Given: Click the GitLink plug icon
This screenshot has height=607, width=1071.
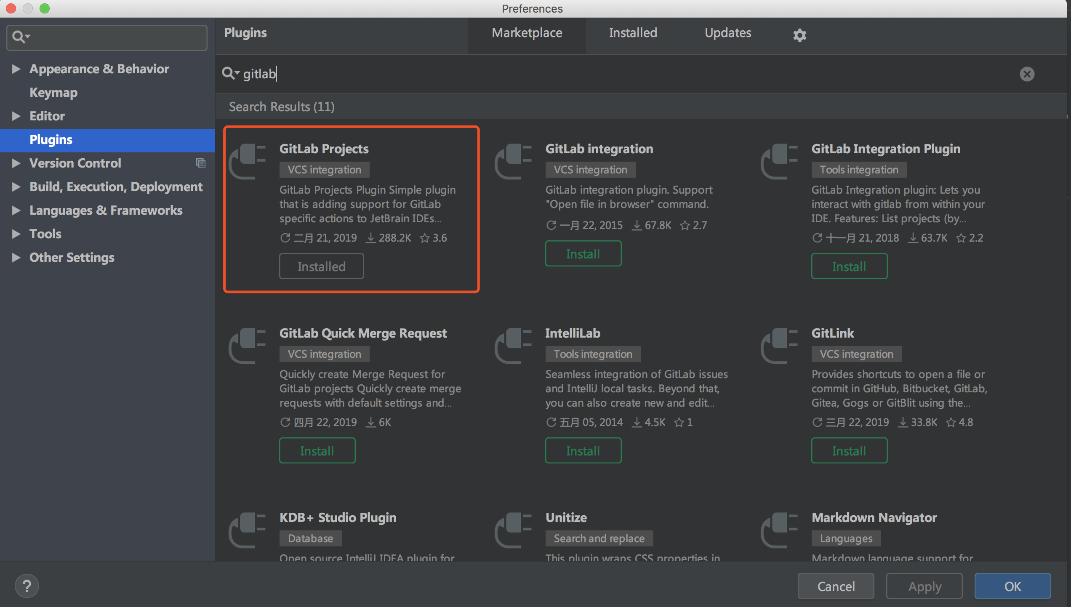Looking at the screenshot, I should [779, 346].
